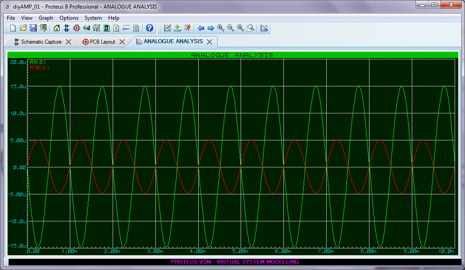
Task: Switch to Schematic Capture tab
Action: pyautogui.click(x=41, y=42)
